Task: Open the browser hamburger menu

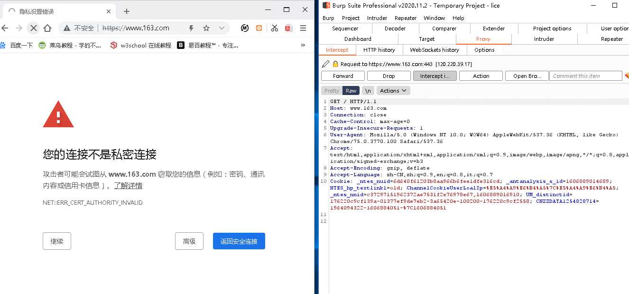Action: [303, 28]
